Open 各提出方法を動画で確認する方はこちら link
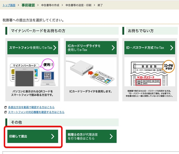Screen dimensions: 179x154 (31, 107)
